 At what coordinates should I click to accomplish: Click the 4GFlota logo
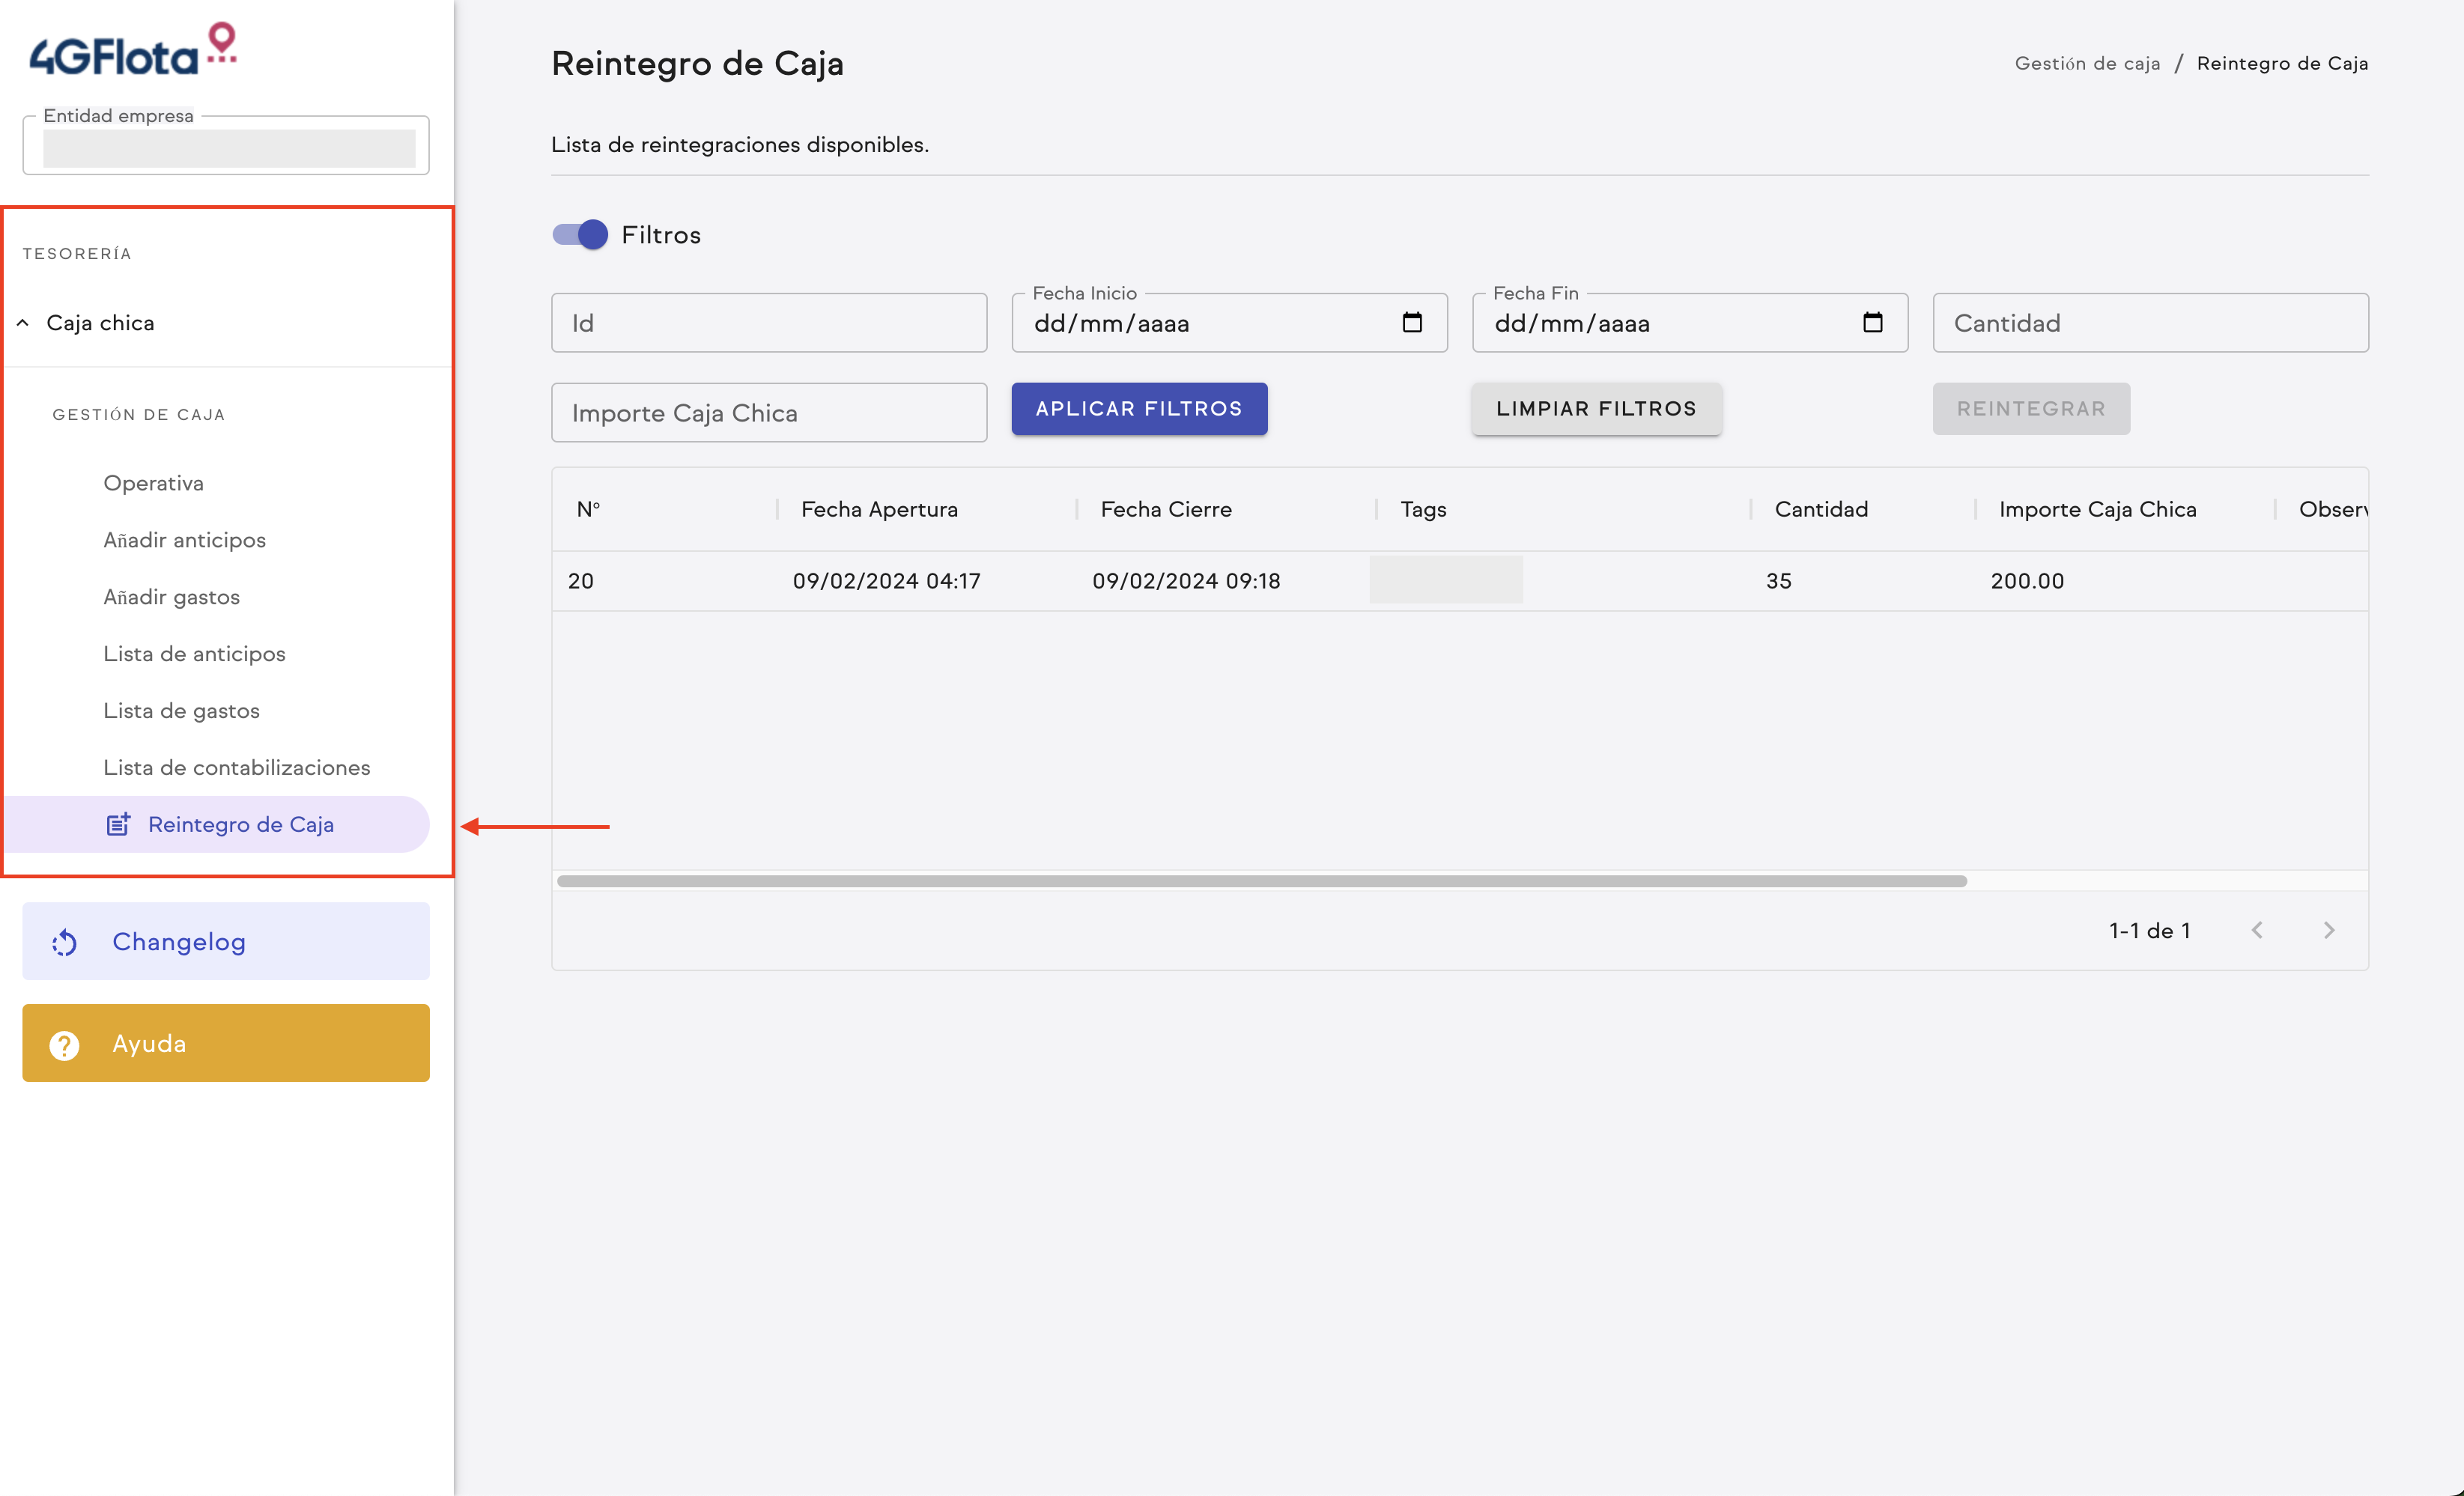pos(132,50)
